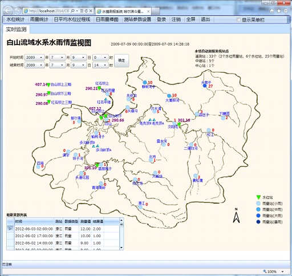Click data list scrollbar down arrow

tap(121, 247)
